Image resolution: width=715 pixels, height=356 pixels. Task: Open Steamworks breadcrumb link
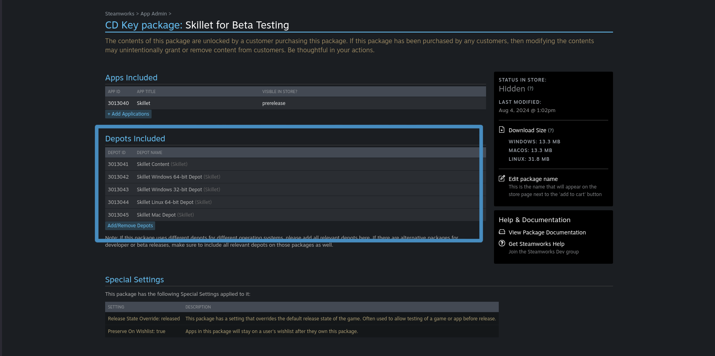[119, 13]
